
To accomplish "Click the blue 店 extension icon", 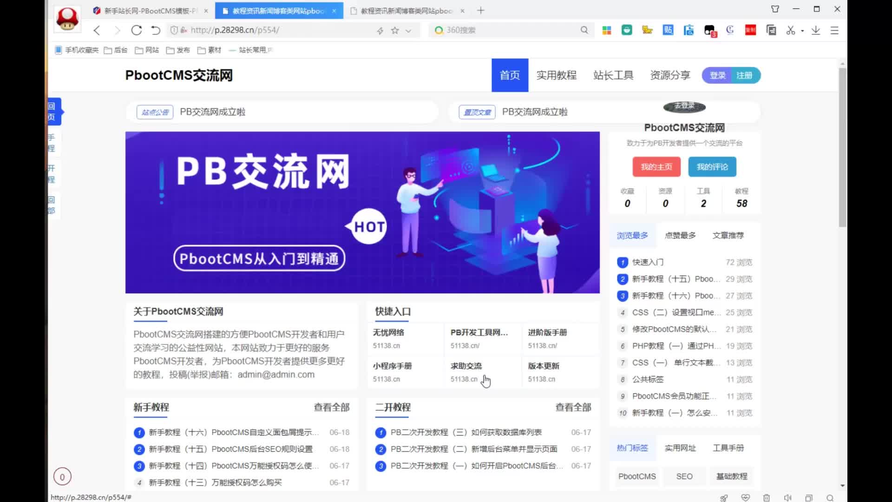I will tap(689, 30).
